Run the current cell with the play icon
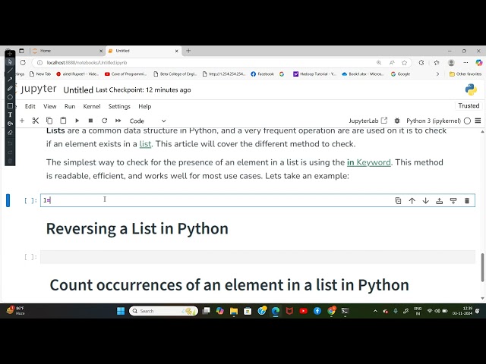 pyautogui.click(x=77, y=121)
